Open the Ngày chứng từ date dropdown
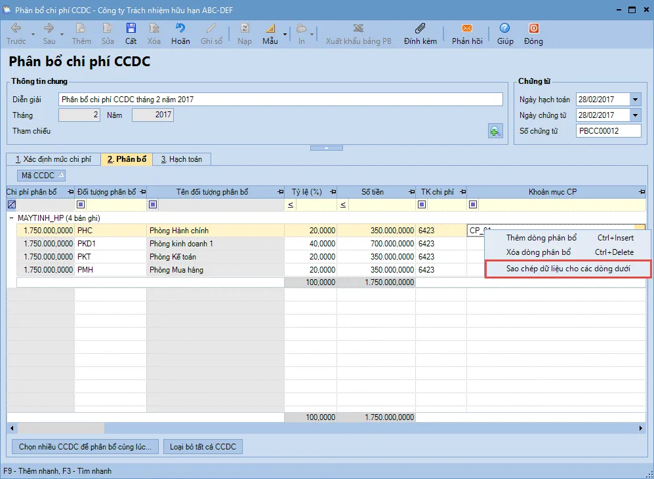The image size is (654, 479). click(635, 115)
